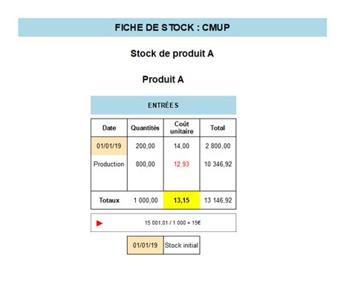Image resolution: width=352 pixels, height=298 pixels.
Task: Click the ENTRÉES section header
Action: tap(163, 105)
